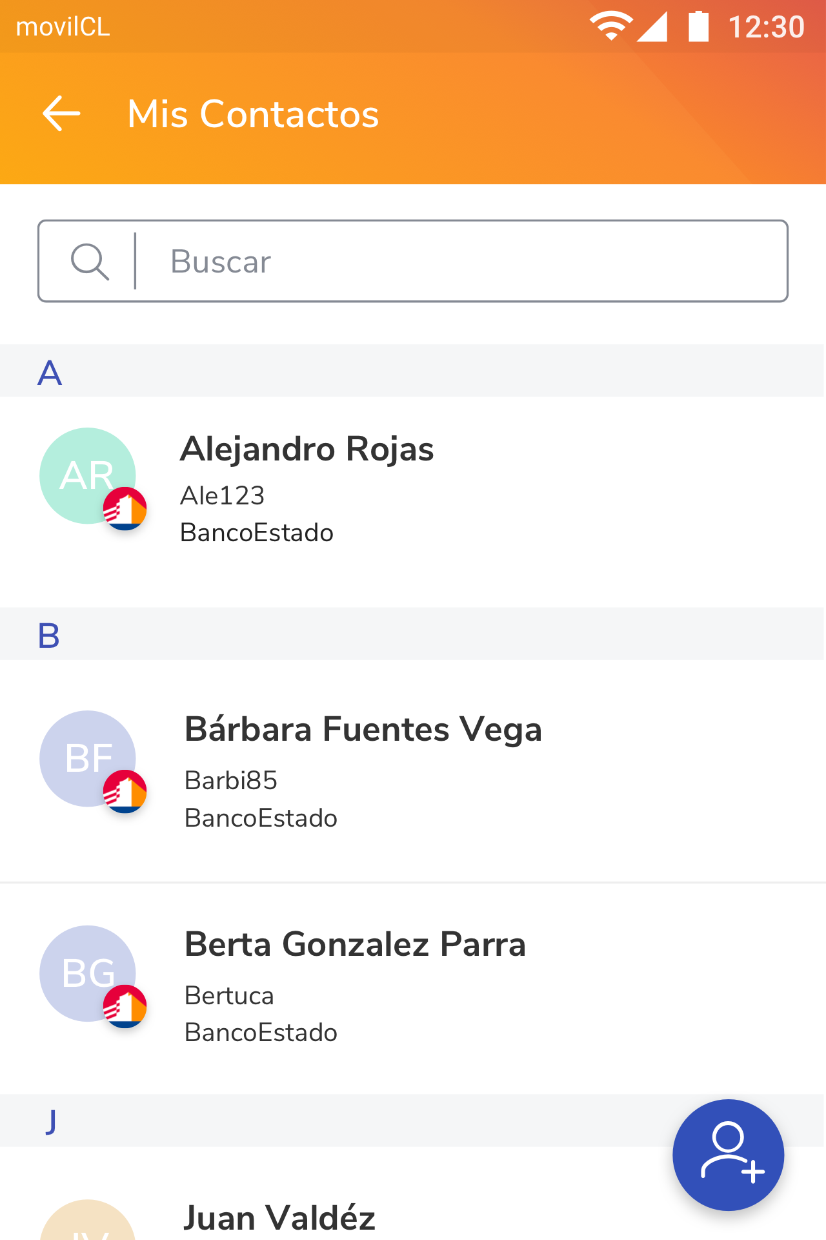The width and height of the screenshot is (826, 1240).
Task: Tap the battery status icon
Action: (698, 26)
